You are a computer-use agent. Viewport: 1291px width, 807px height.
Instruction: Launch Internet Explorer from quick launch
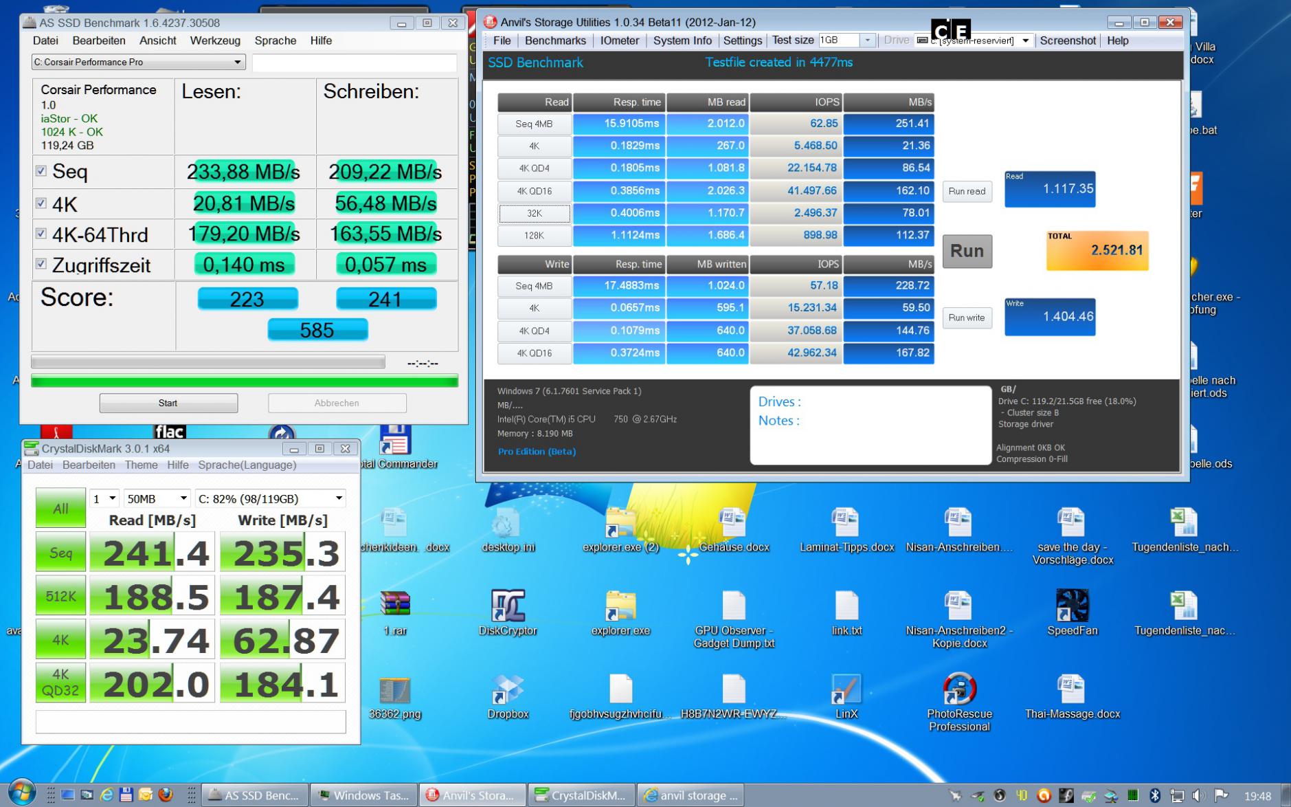106,795
